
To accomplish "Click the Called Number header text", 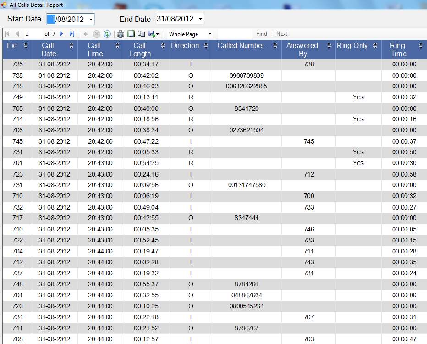I will click(x=241, y=45).
